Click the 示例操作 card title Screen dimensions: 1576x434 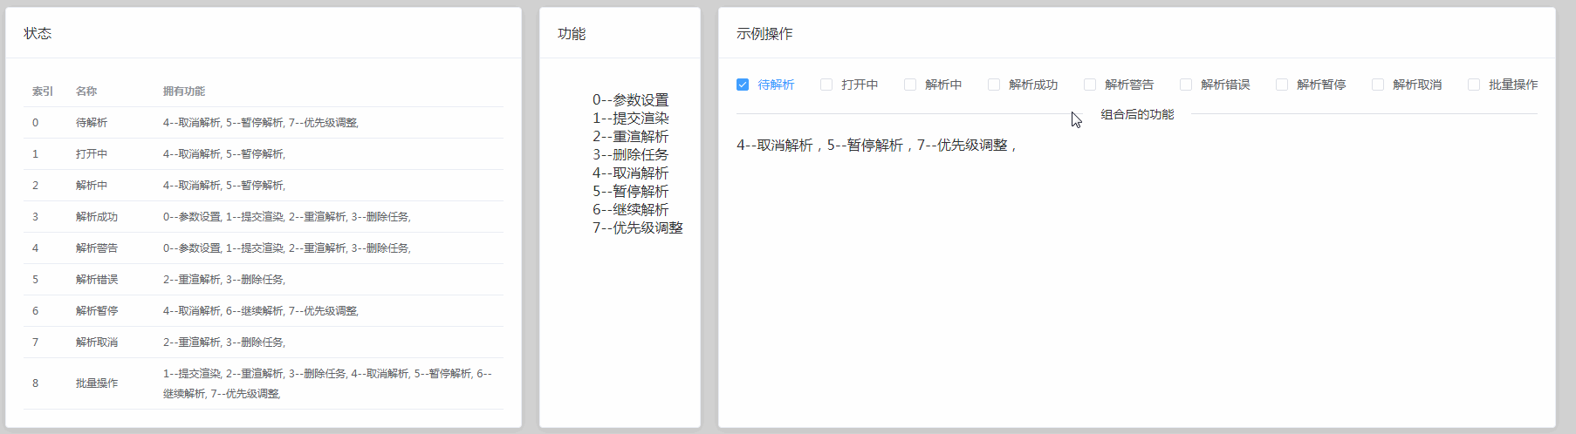[764, 33]
